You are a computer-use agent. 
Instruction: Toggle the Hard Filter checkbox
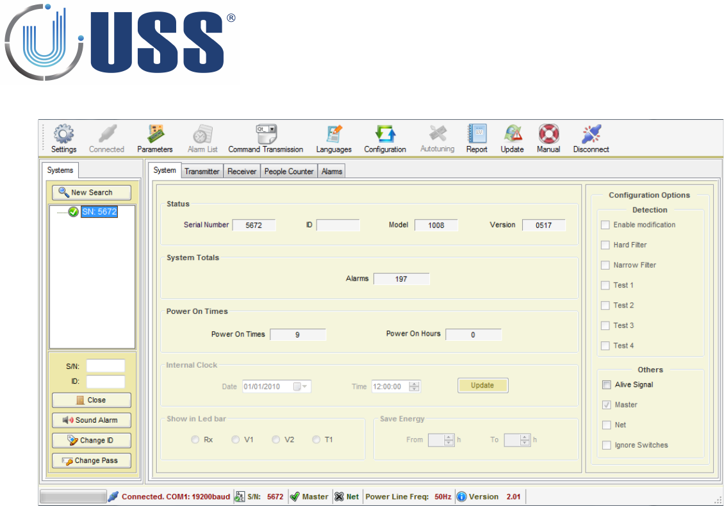pos(605,245)
